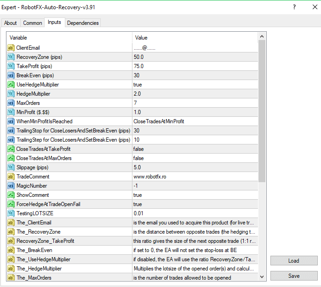321x287 pixels.
Task: Click the boolean icon beside UseHedgeMultiplier
Action: tap(11, 85)
